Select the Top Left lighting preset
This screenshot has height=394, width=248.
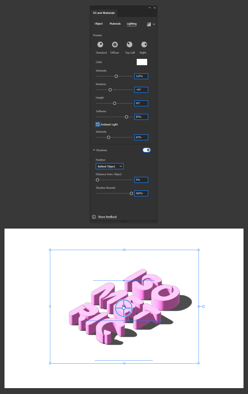click(130, 44)
